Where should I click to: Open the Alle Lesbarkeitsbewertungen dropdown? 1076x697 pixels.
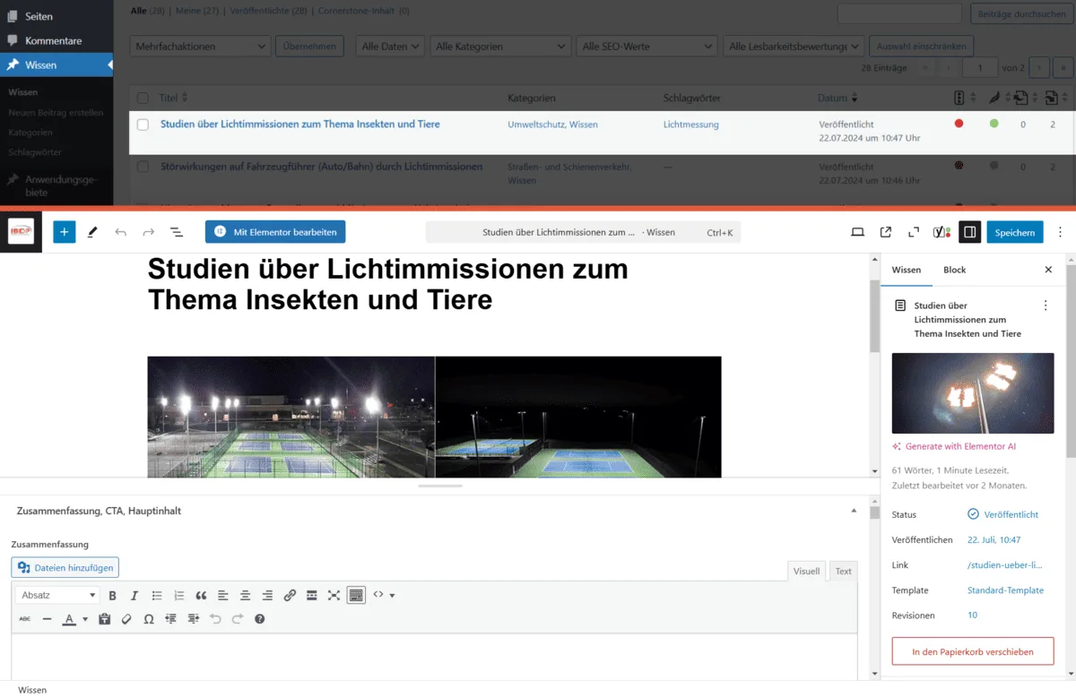794,46
